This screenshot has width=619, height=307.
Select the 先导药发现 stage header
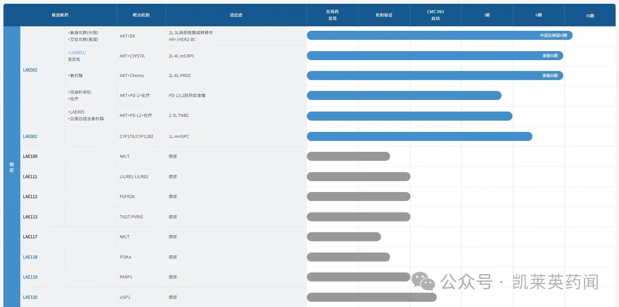332,15
